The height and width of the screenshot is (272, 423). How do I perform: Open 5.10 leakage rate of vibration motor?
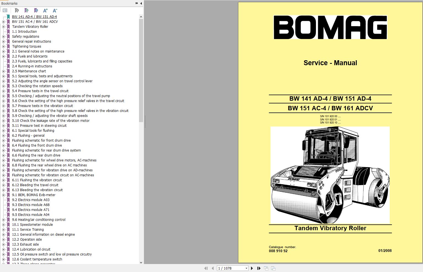pyautogui.click(x=51, y=121)
